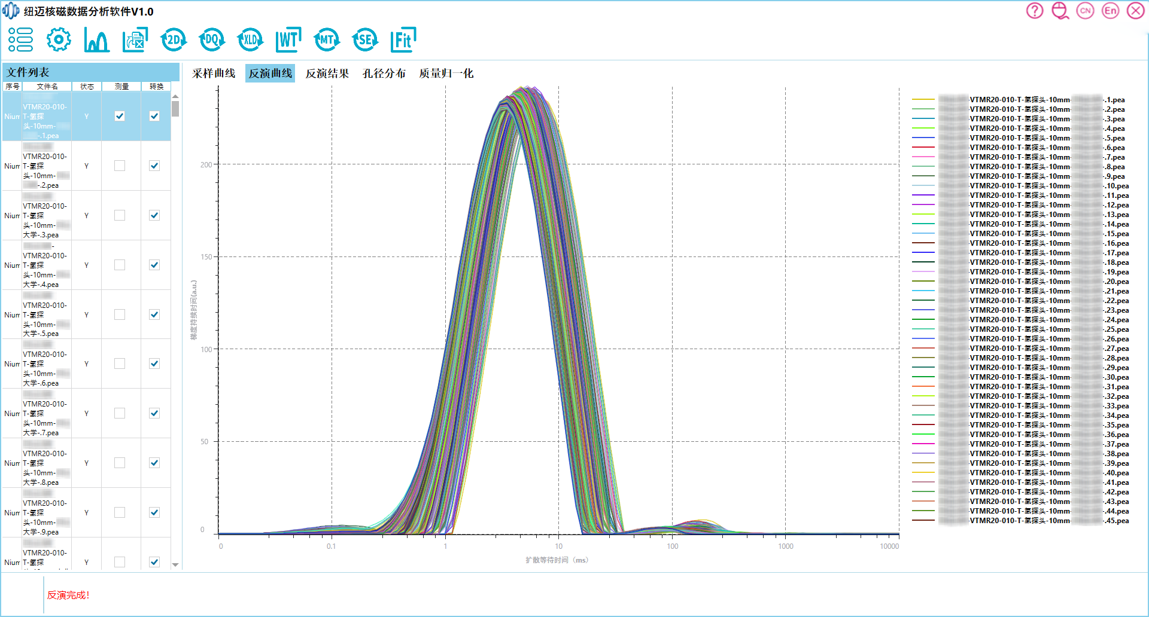Open the 孔径分布 tab
Viewport: 1149px width, 617px height.
tap(384, 74)
